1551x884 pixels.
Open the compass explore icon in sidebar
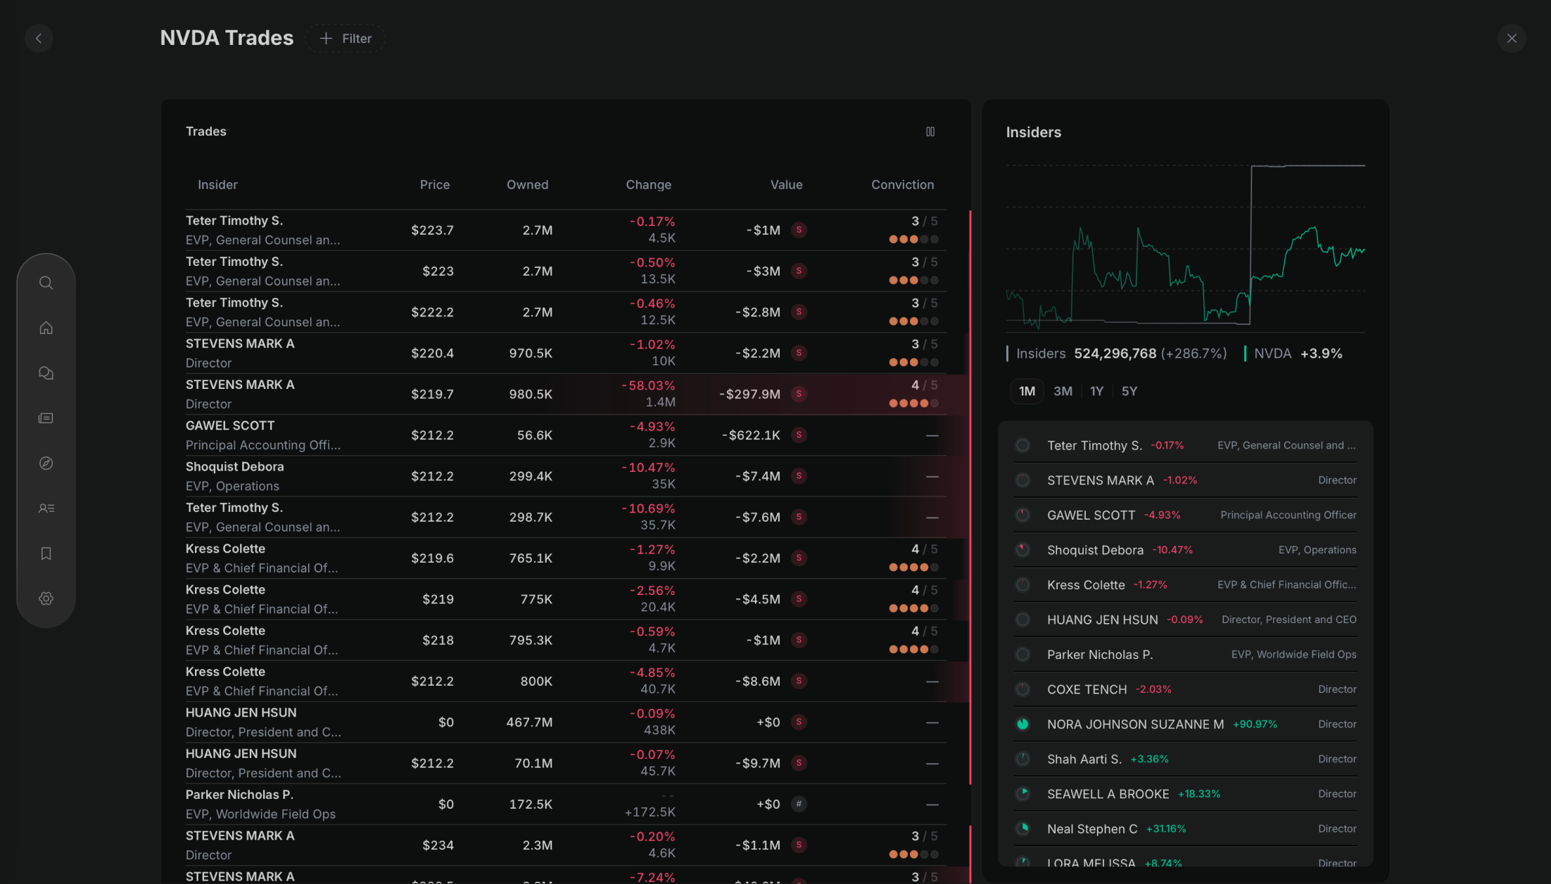pyautogui.click(x=46, y=463)
